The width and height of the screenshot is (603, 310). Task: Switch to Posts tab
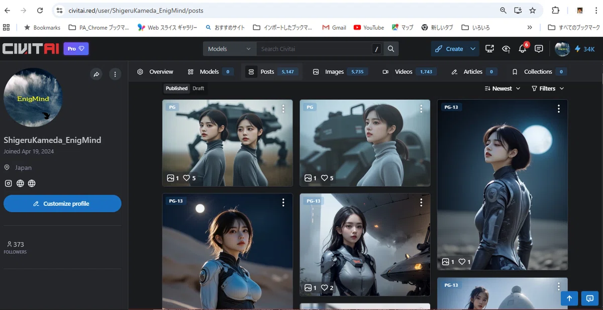271,72
